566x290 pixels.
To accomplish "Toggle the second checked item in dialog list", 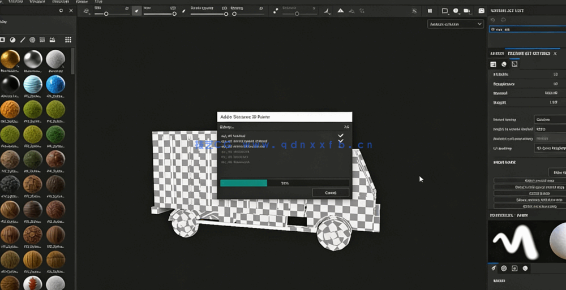I will (x=340, y=141).
